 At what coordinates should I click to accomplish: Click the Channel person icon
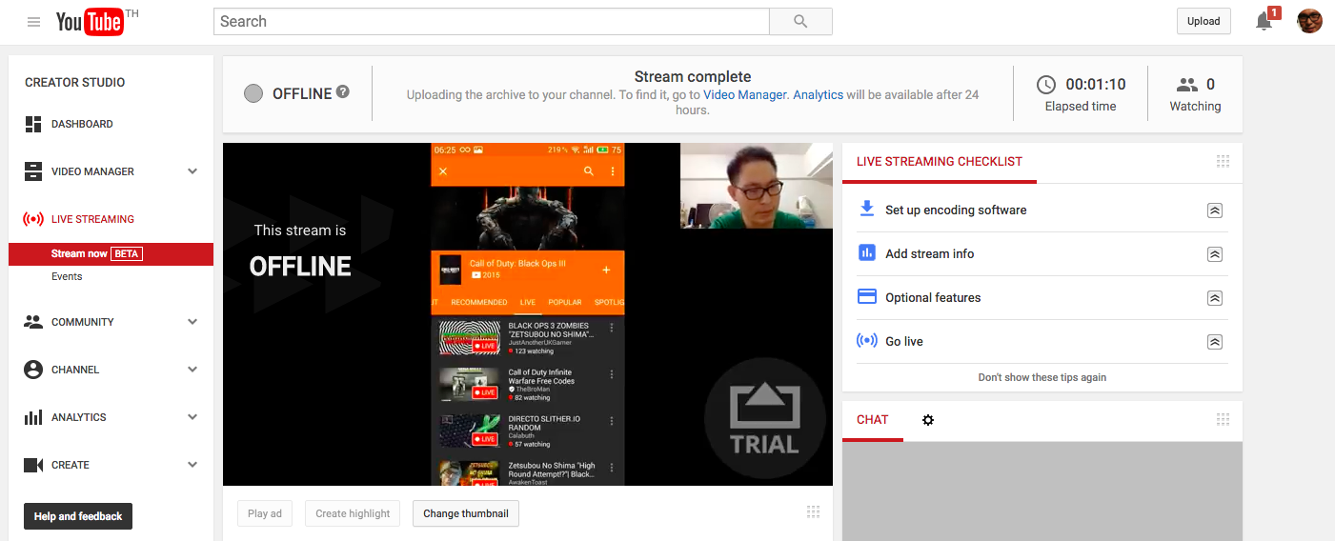[x=33, y=370]
